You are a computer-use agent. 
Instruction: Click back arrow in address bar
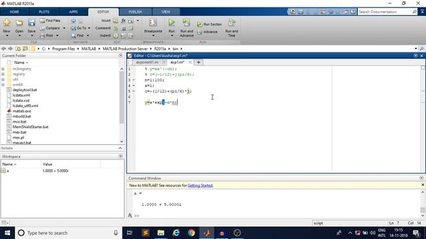3,48
